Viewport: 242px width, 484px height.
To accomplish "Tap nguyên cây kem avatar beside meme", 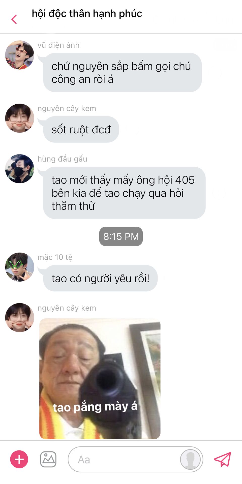I will (x=20, y=317).
